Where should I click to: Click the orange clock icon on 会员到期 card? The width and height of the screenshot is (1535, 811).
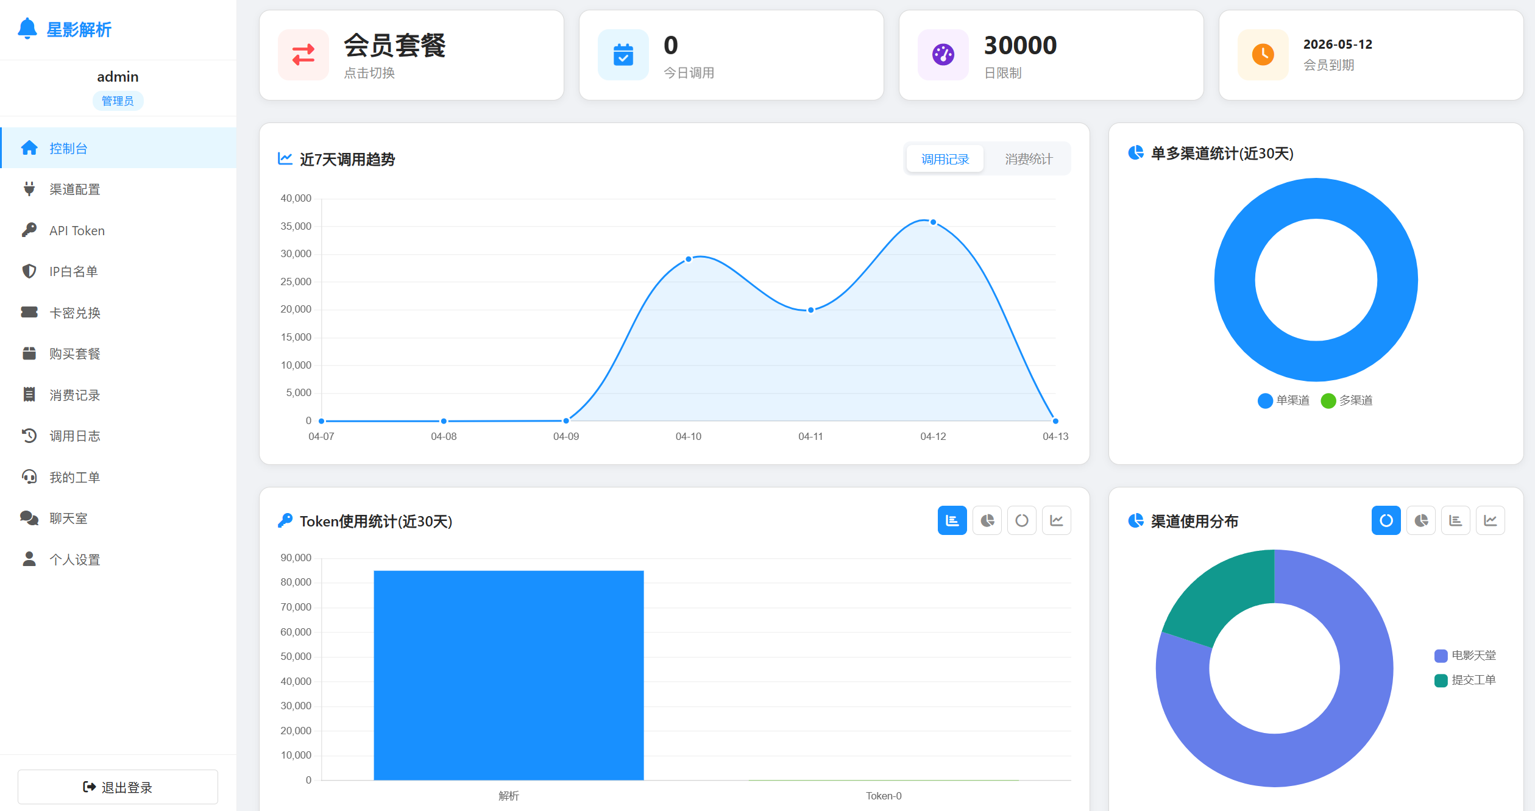coord(1263,55)
